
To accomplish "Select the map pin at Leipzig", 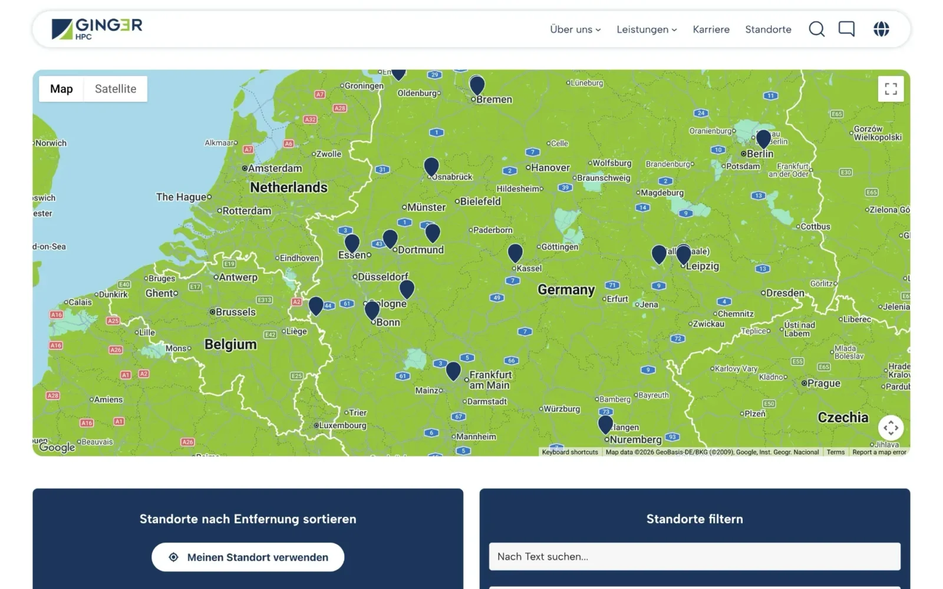I will pos(684,255).
